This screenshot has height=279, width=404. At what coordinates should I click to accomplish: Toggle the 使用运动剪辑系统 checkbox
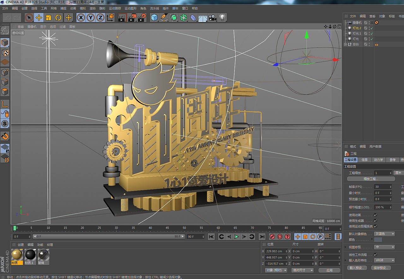coord(376,226)
